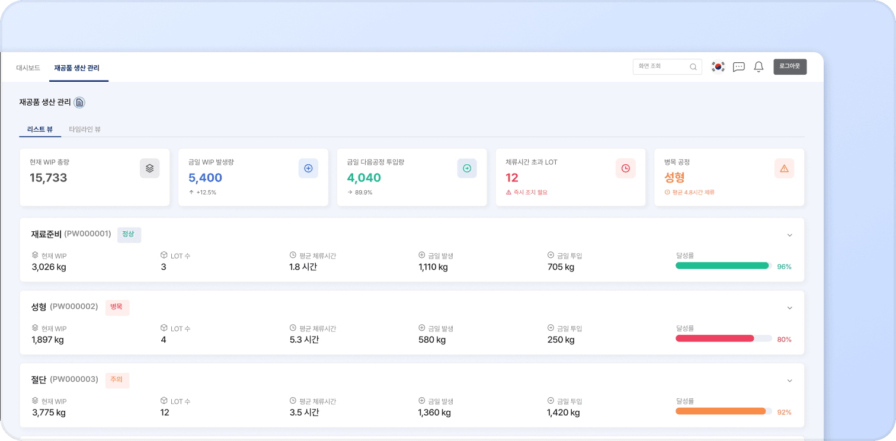
Task: Click the layers icon on 현재 WIP 총량 card
Action: coord(149,168)
